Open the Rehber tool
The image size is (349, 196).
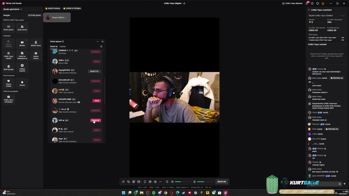pyautogui.click(x=22, y=43)
